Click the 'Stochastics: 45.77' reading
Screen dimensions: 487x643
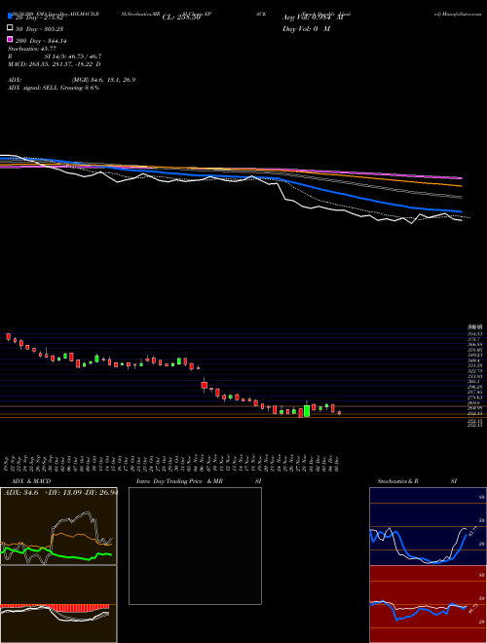pyautogui.click(x=32, y=49)
